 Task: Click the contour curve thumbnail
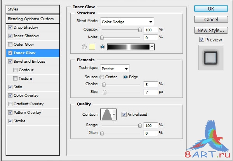106,114
